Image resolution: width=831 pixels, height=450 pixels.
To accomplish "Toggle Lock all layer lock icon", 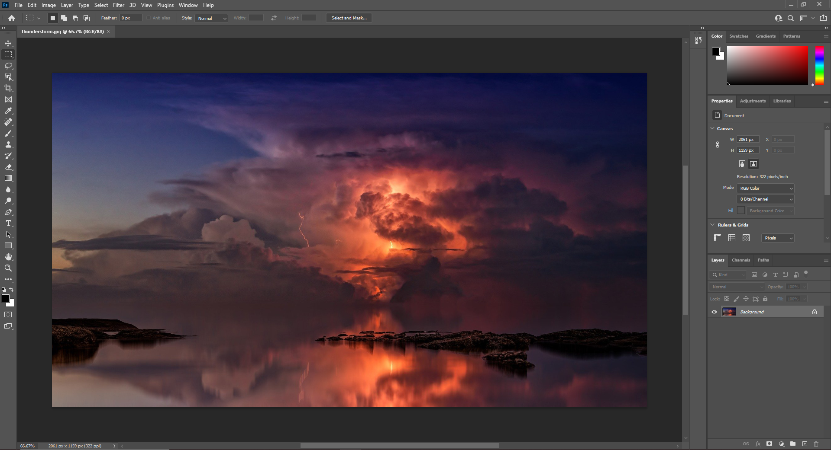I will point(765,299).
